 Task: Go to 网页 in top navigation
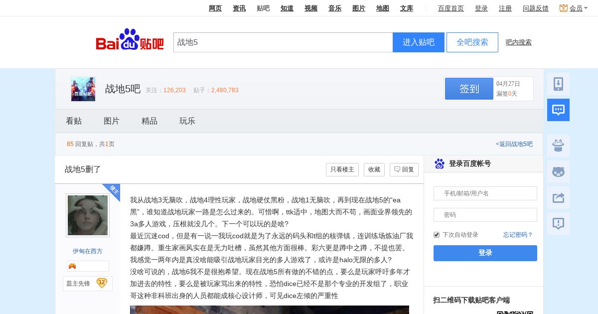pyautogui.click(x=215, y=8)
